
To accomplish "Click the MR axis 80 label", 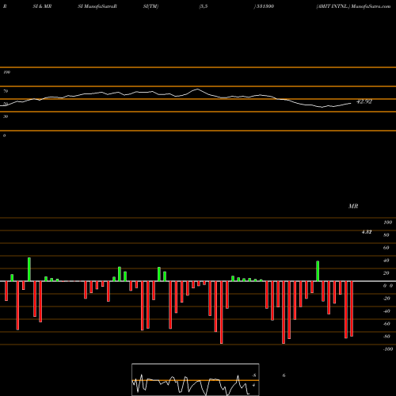I will click(386, 235).
